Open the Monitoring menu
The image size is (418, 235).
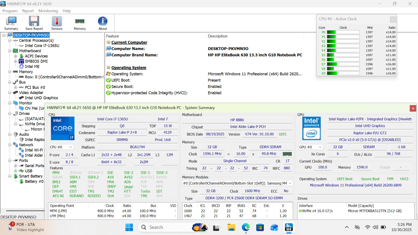tap(48, 11)
